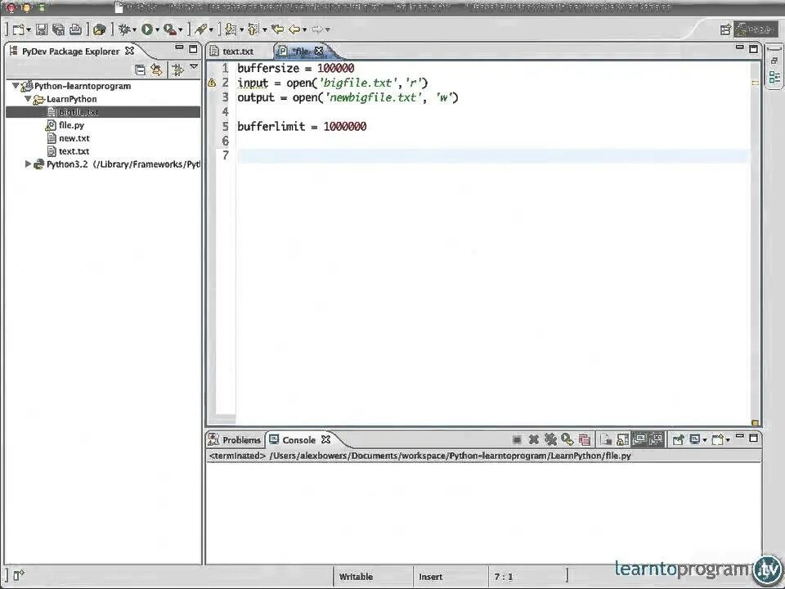Click the Pin Console icon
The height and width of the screenshot is (589, 785).
(678, 440)
